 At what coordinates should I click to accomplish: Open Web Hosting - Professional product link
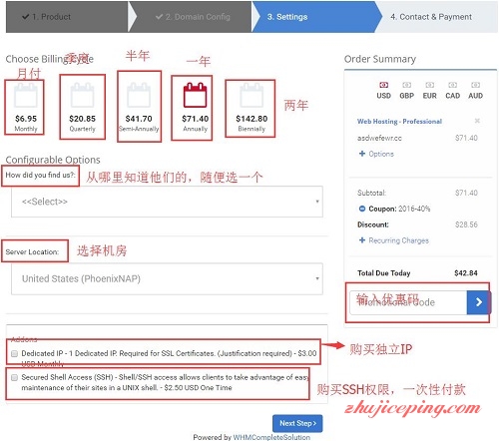tap(399, 122)
